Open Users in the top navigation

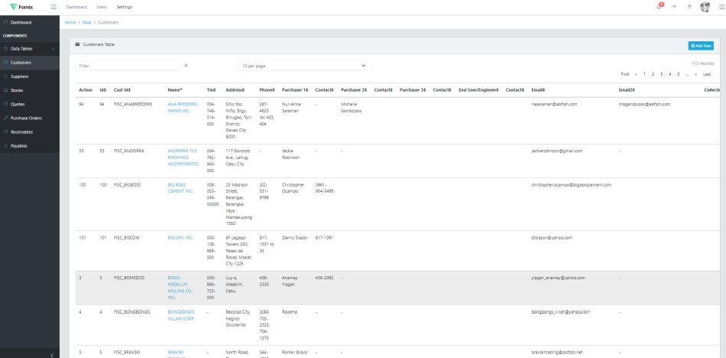[102, 7]
